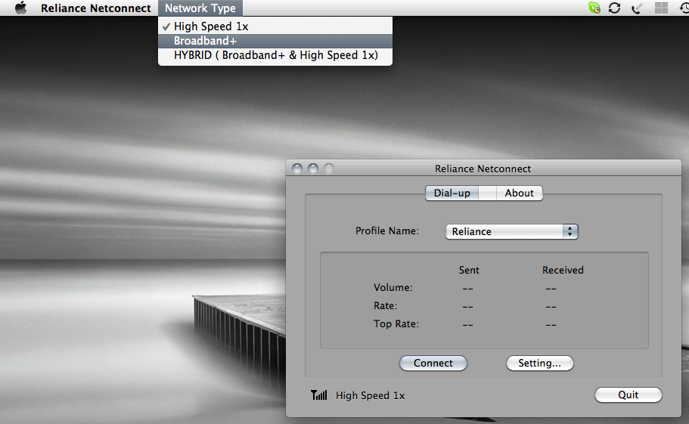Click the grid squares menu bar icon

(x=661, y=8)
